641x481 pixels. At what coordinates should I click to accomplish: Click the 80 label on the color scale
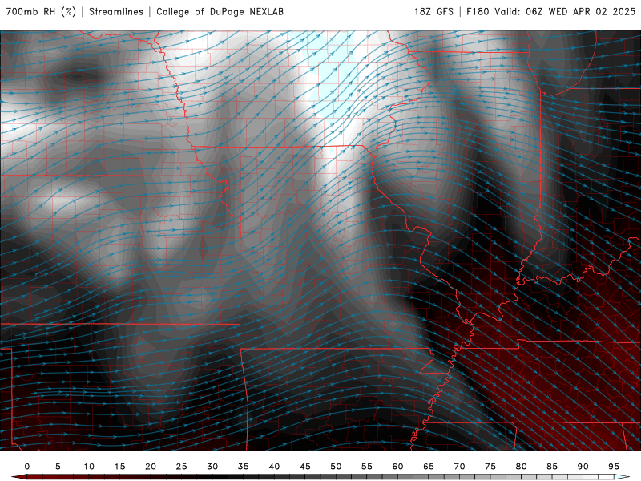point(522,467)
